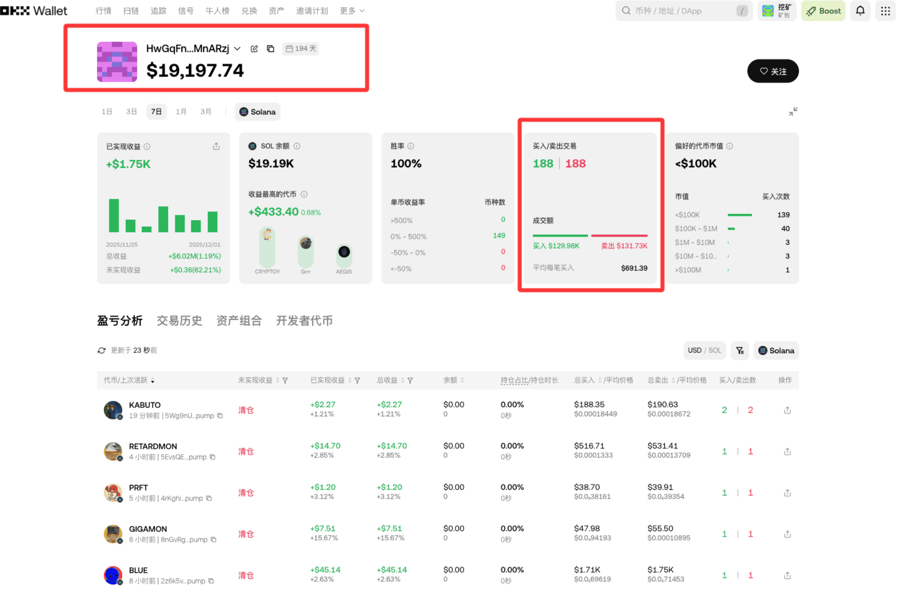Toggle the USD / SOL currency switch
The height and width of the screenshot is (601, 903).
[x=704, y=351]
